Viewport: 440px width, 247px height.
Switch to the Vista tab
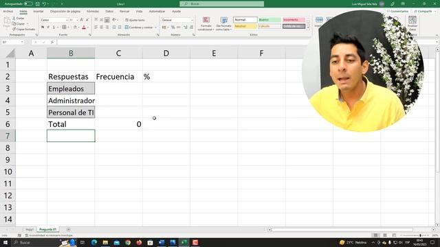tap(139, 11)
